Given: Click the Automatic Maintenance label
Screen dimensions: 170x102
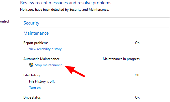Looking at the screenshot, I should tap(42, 59).
